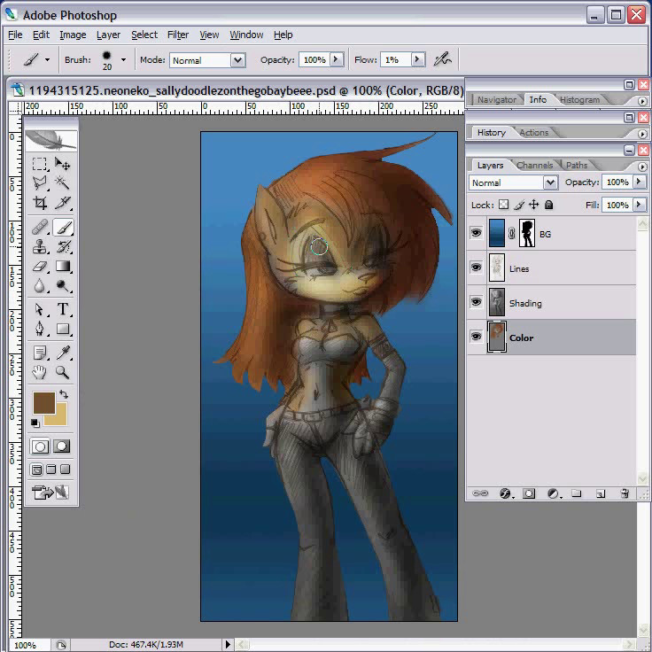Open the layer blending mode dropdown
Screen dimensions: 652x652
click(549, 182)
